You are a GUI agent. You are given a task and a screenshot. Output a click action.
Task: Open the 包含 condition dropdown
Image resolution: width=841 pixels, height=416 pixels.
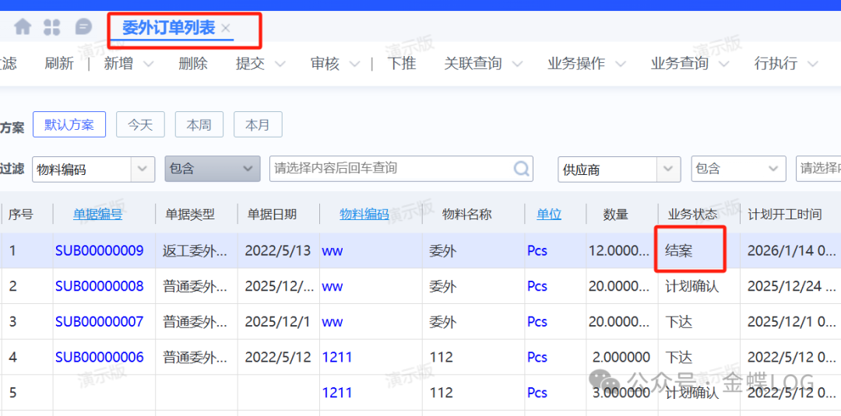(248, 169)
